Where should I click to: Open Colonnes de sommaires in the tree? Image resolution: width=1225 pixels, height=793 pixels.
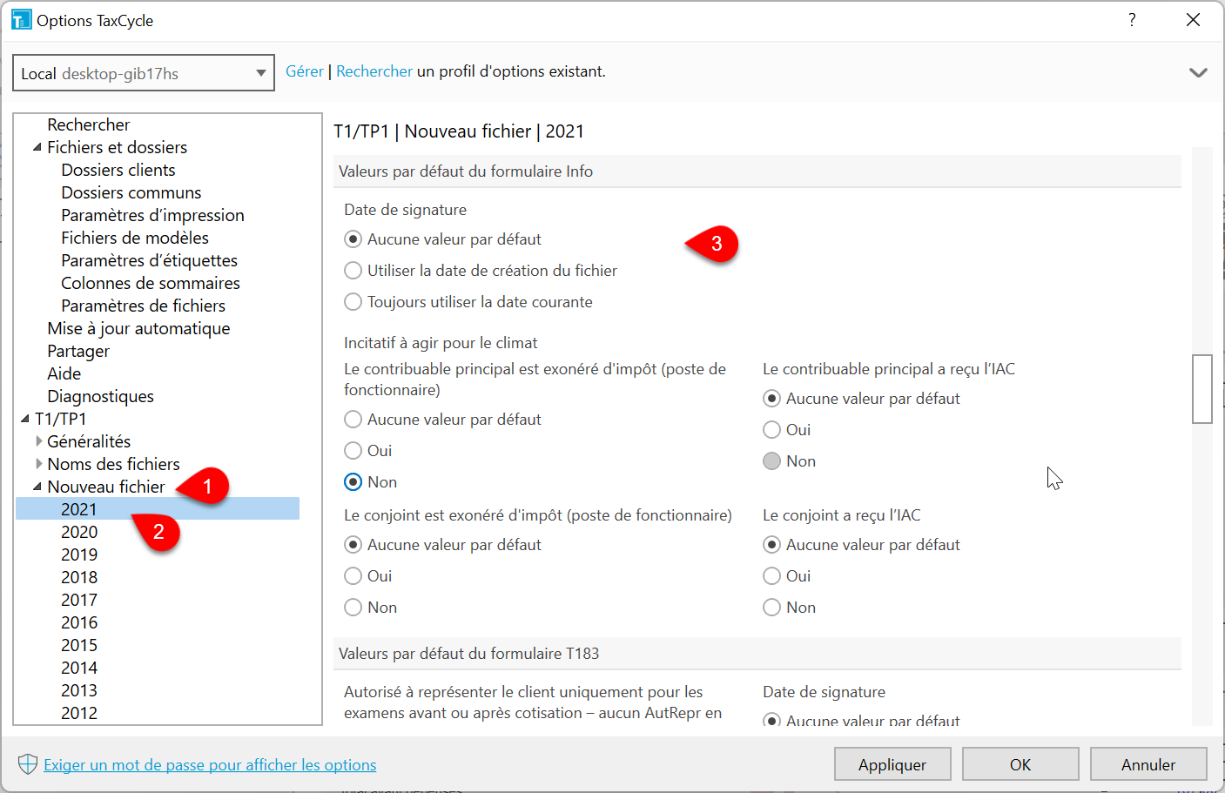pyautogui.click(x=151, y=283)
